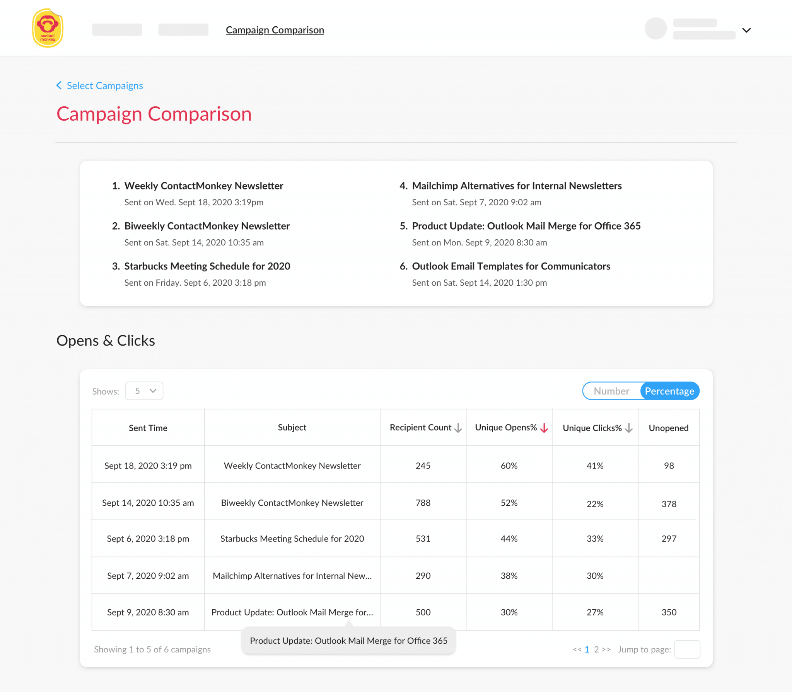Select the Percentage display mode
Screen dimensions: 792x692
pos(670,391)
